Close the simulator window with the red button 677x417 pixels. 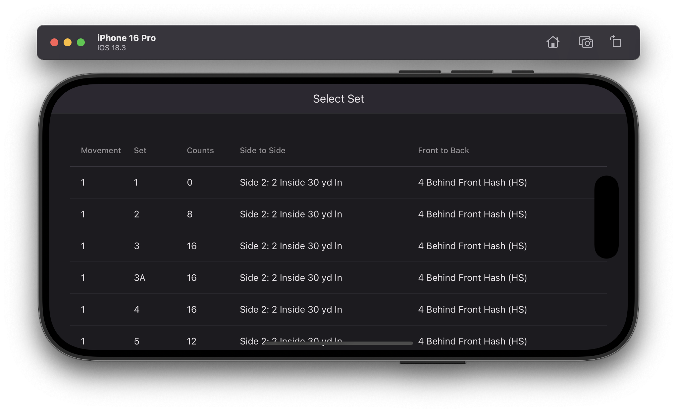(54, 42)
